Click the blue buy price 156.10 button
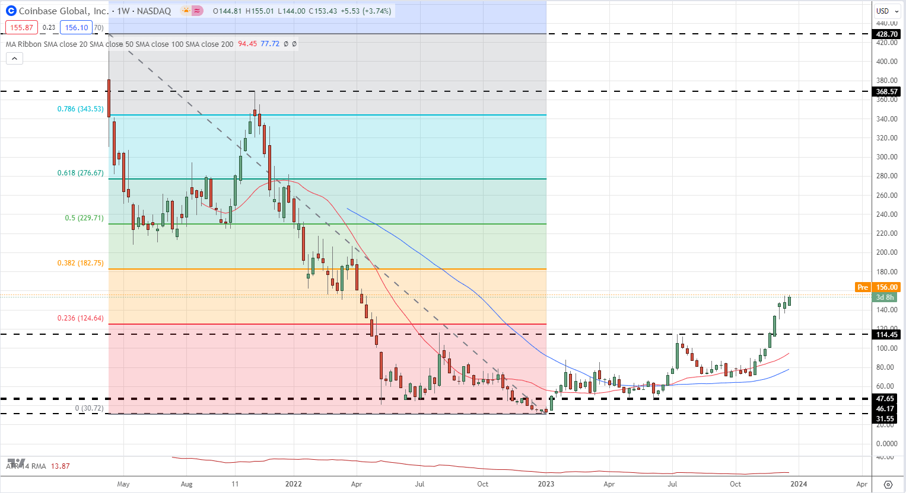906x493 pixels. (77, 27)
